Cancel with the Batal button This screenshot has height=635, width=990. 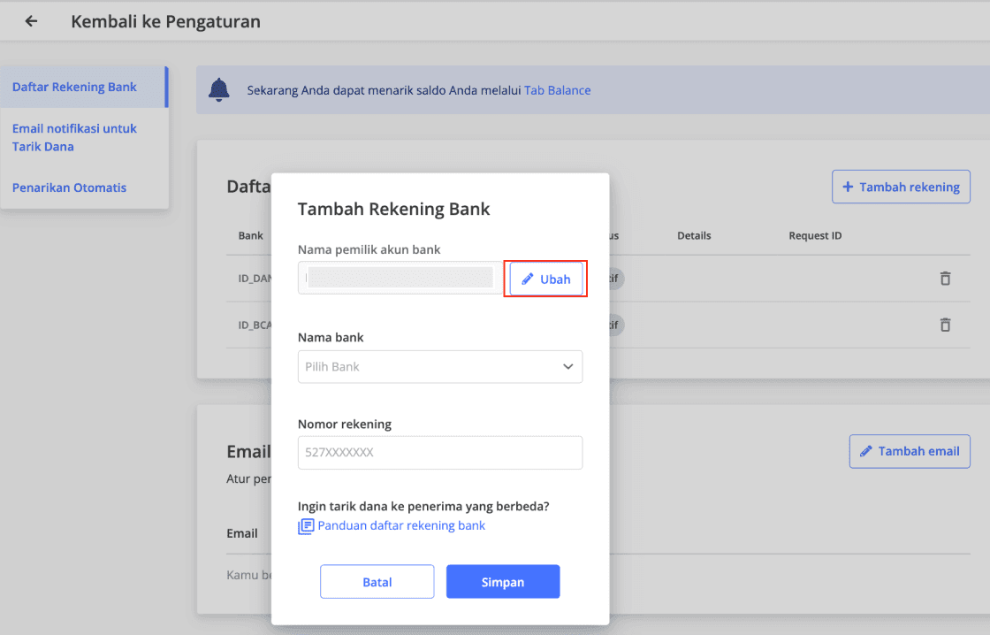point(377,582)
